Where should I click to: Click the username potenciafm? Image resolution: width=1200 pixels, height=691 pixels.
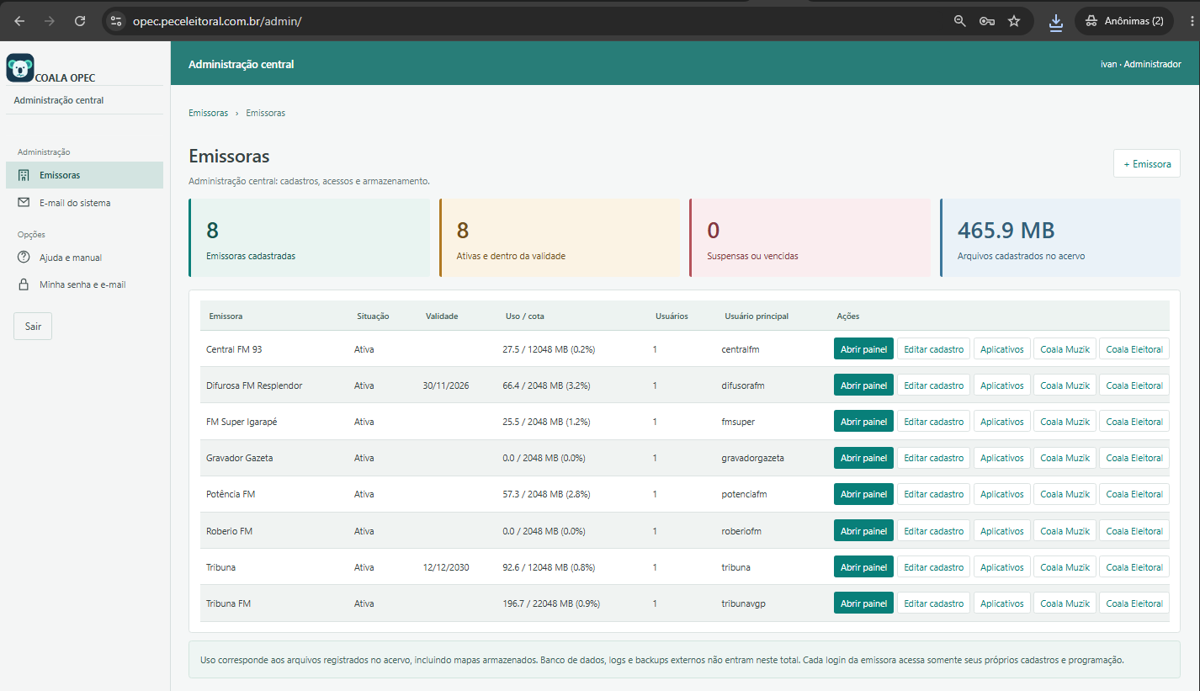coord(744,494)
